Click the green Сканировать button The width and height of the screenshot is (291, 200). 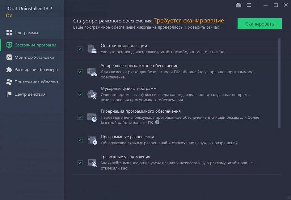click(x=259, y=24)
